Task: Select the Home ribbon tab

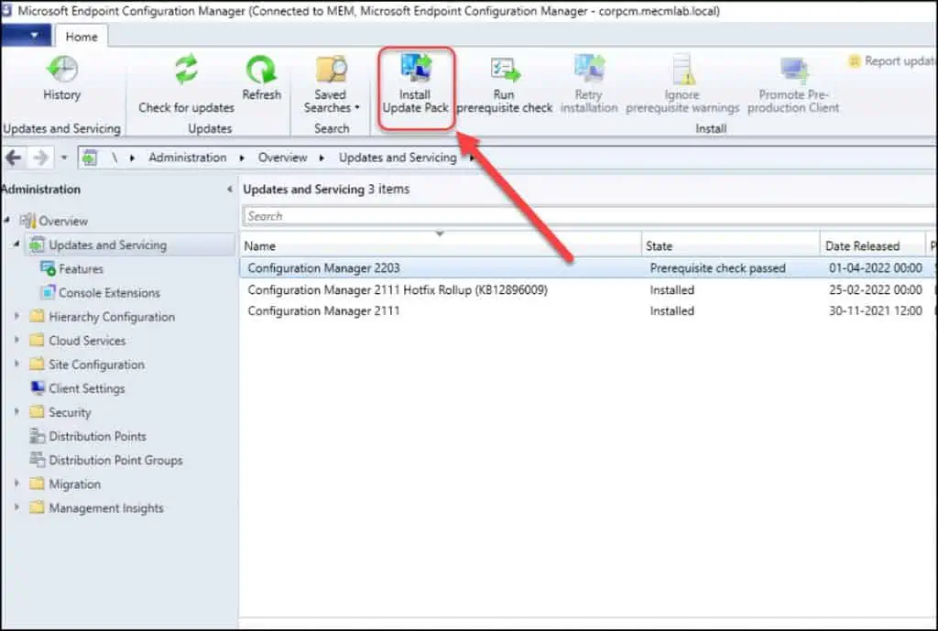Action: [x=82, y=37]
